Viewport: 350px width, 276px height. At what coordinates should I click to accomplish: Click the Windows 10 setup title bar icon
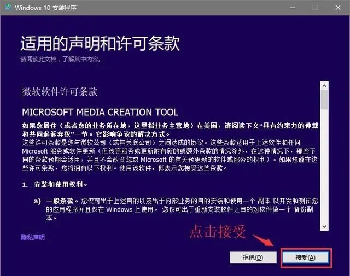8,7
